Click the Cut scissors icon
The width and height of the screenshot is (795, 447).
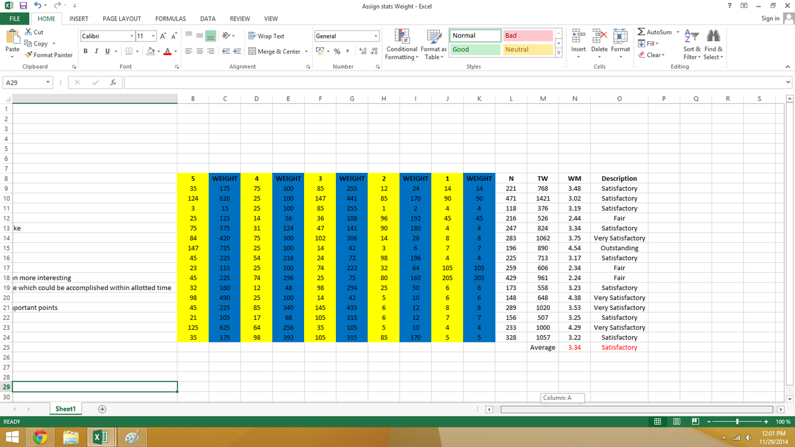click(x=28, y=32)
